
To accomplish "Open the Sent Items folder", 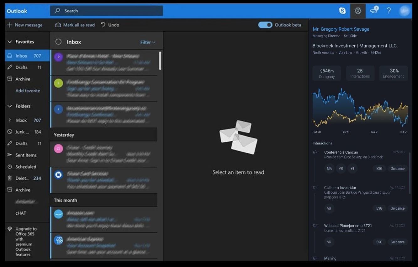I will coord(27,155).
